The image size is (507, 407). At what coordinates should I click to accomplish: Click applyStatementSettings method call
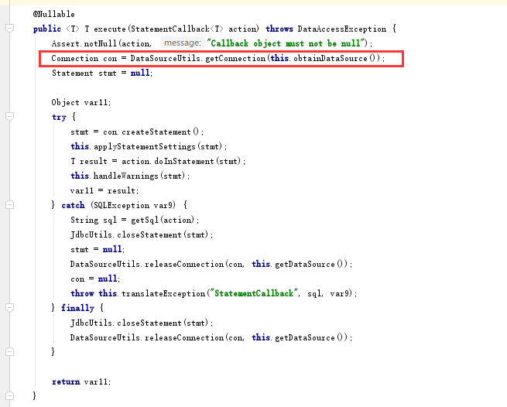[145, 147]
